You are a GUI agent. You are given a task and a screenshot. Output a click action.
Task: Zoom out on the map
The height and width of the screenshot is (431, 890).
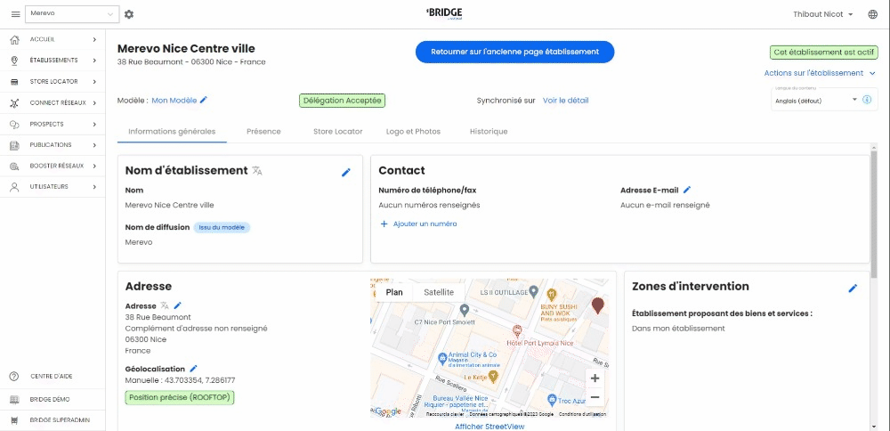click(x=595, y=397)
